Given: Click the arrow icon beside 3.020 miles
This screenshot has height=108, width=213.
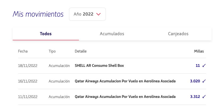Looking at the screenshot, I should tap(204, 81).
